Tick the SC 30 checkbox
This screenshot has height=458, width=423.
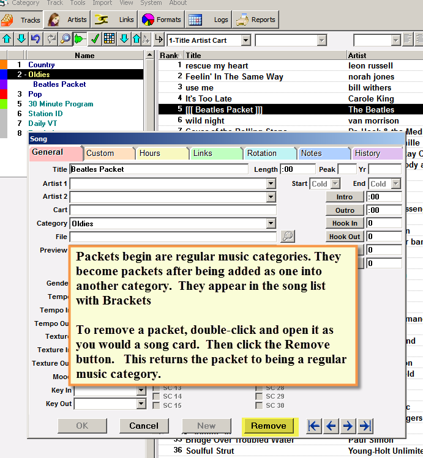tap(259, 405)
